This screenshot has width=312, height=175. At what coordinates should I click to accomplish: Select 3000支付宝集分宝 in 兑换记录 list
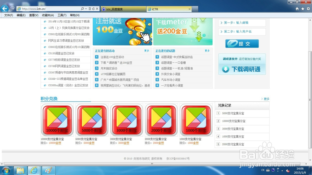[x=233, y=129]
